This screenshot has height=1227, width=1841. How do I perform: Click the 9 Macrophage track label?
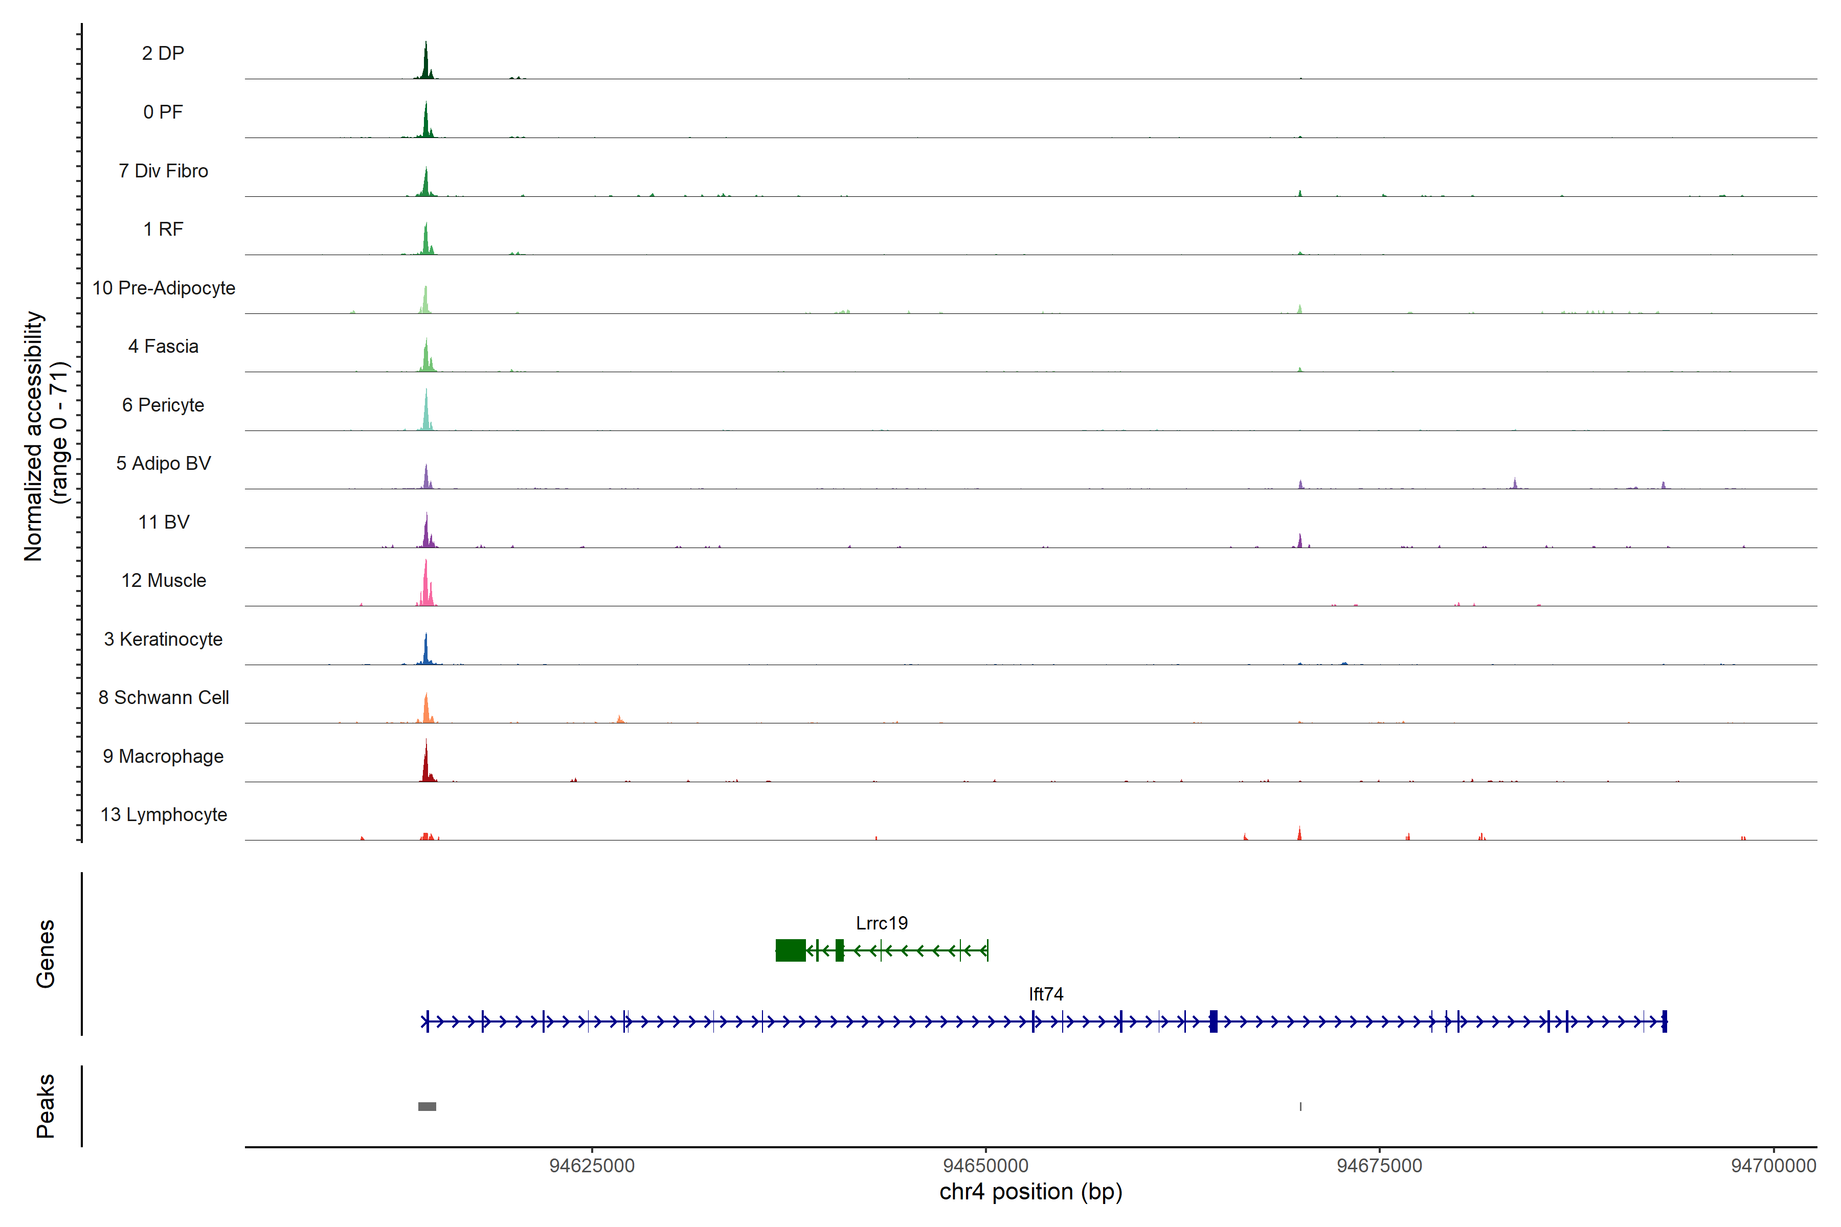163,757
